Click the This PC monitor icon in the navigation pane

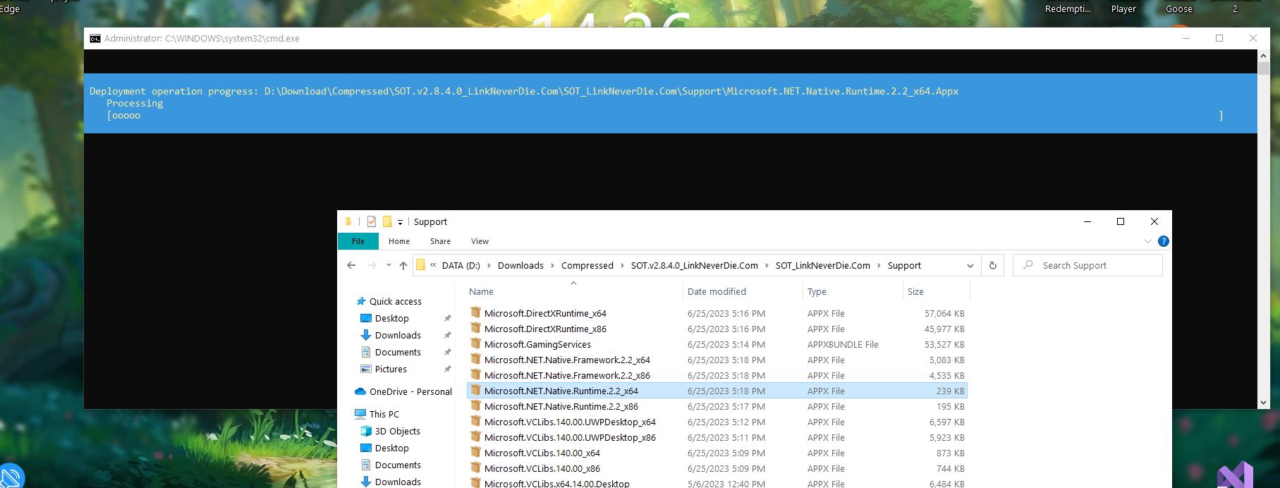tap(360, 414)
